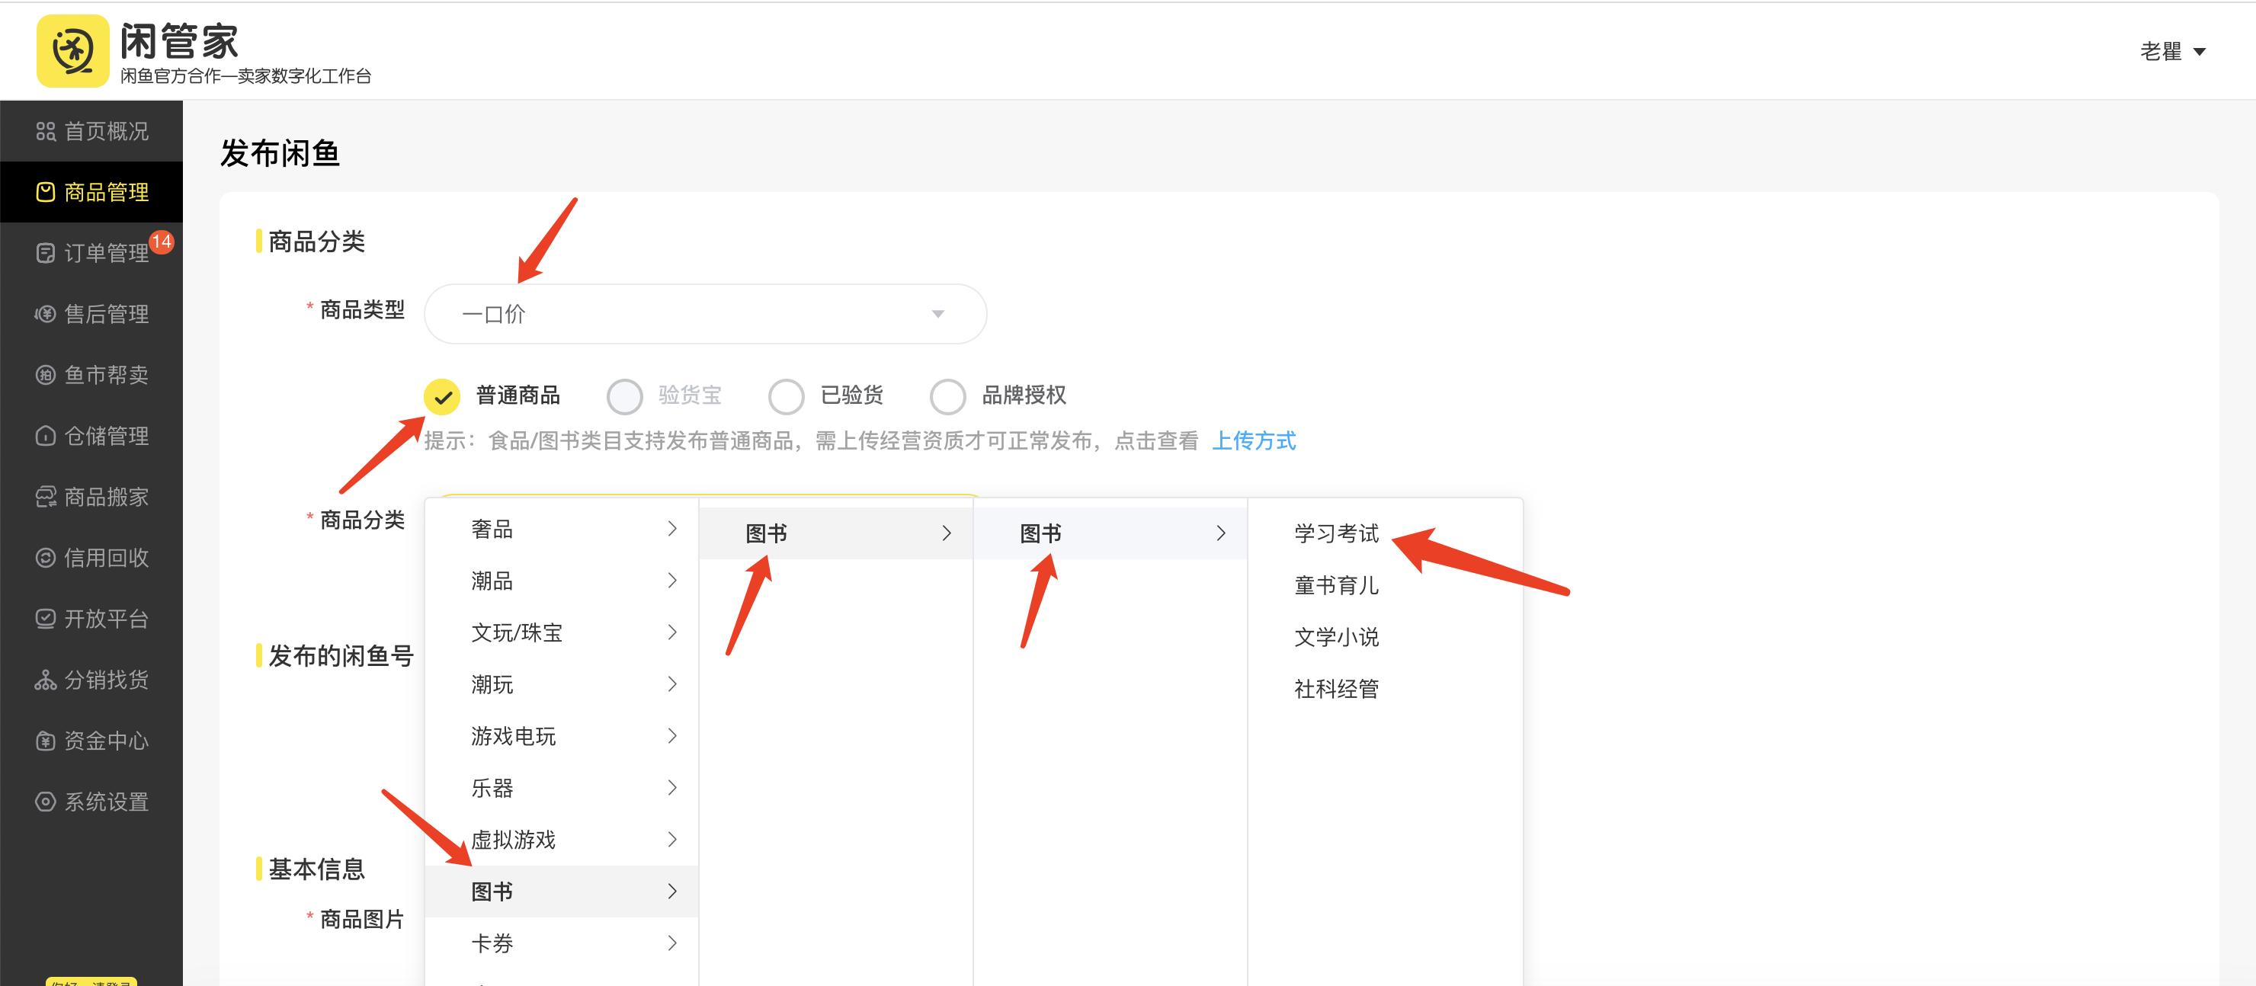The width and height of the screenshot is (2256, 986).
Task: Select the 普通商品 radio option
Action: tap(442, 397)
